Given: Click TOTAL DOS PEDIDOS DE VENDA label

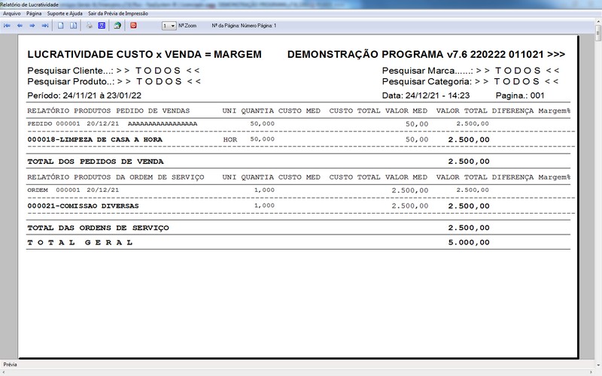Looking at the screenshot, I should (x=96, y=162).
